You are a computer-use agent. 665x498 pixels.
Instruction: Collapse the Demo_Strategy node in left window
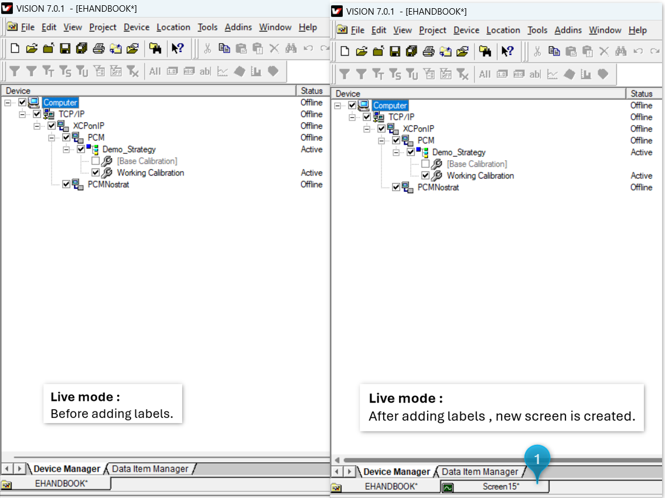(x=66, y=149)
